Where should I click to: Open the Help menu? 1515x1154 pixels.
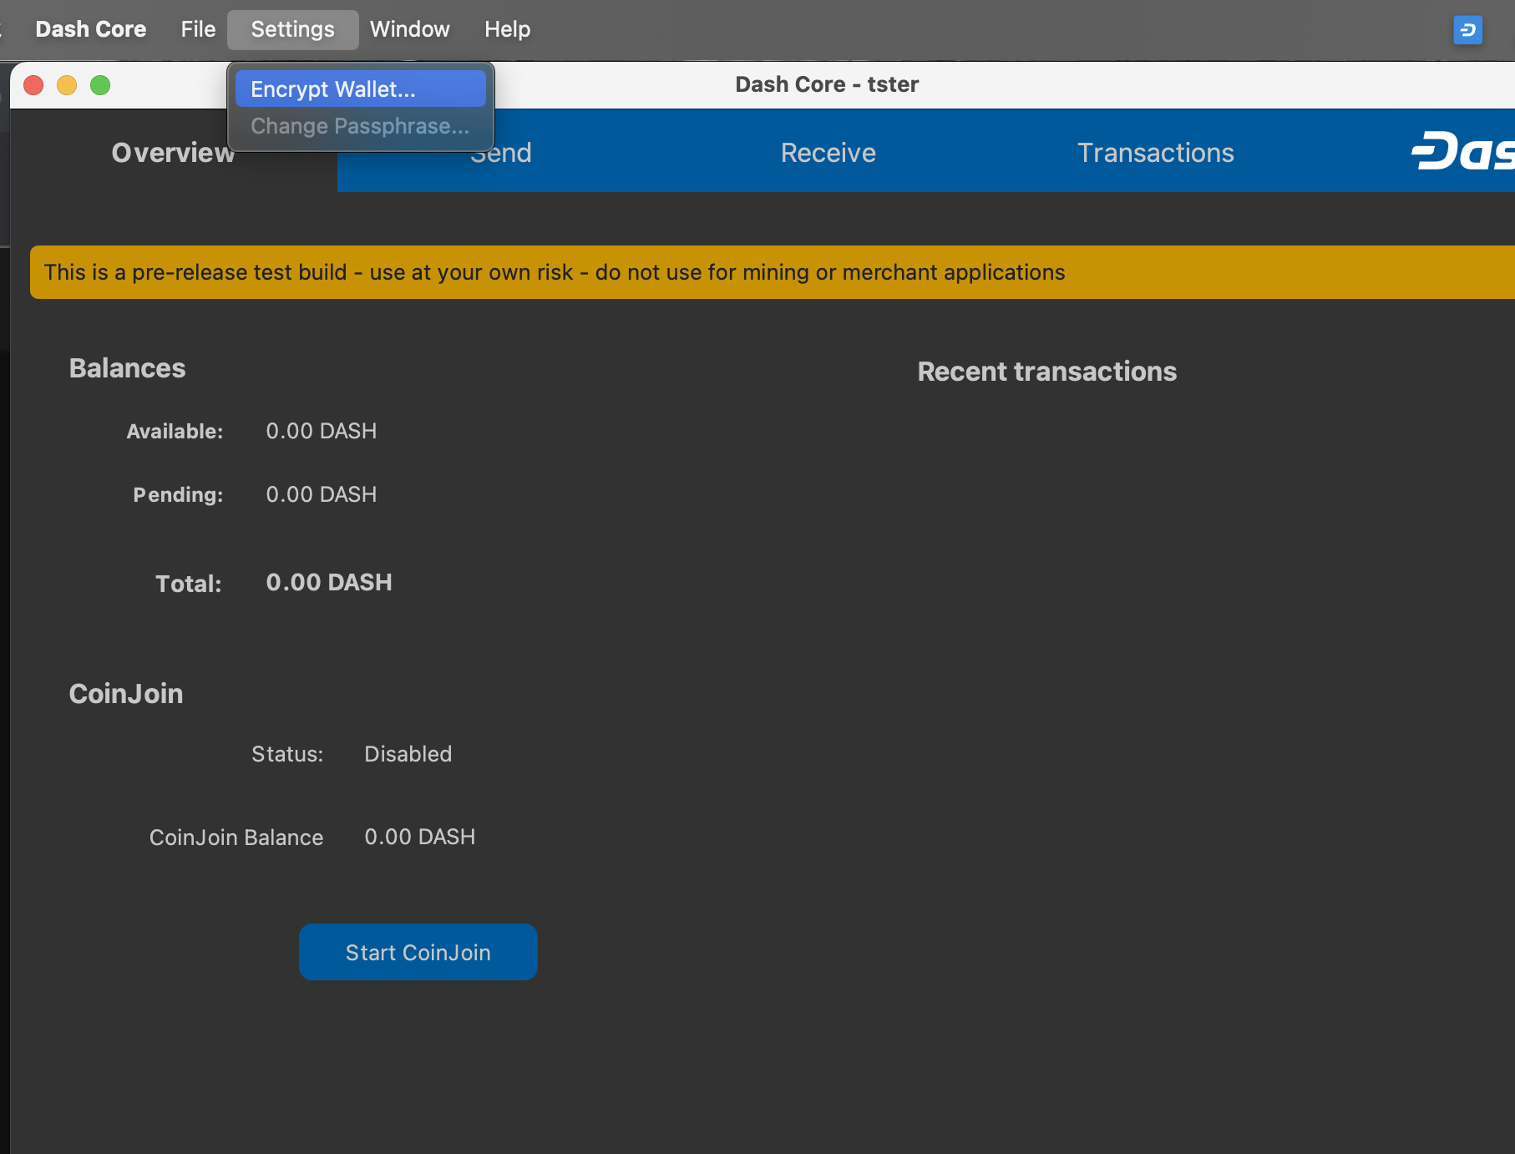(507, 29)
